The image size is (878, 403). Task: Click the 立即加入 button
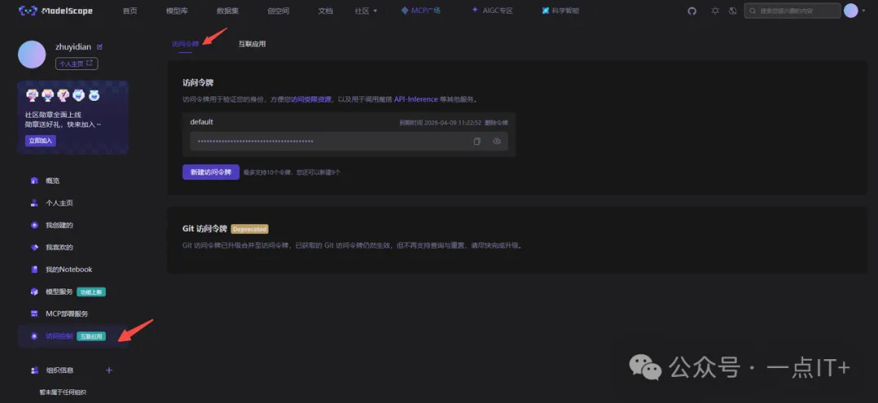41,141
